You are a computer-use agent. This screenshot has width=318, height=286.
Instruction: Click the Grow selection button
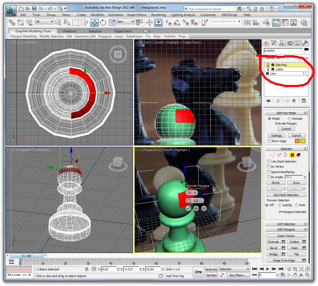coord(296,183)
